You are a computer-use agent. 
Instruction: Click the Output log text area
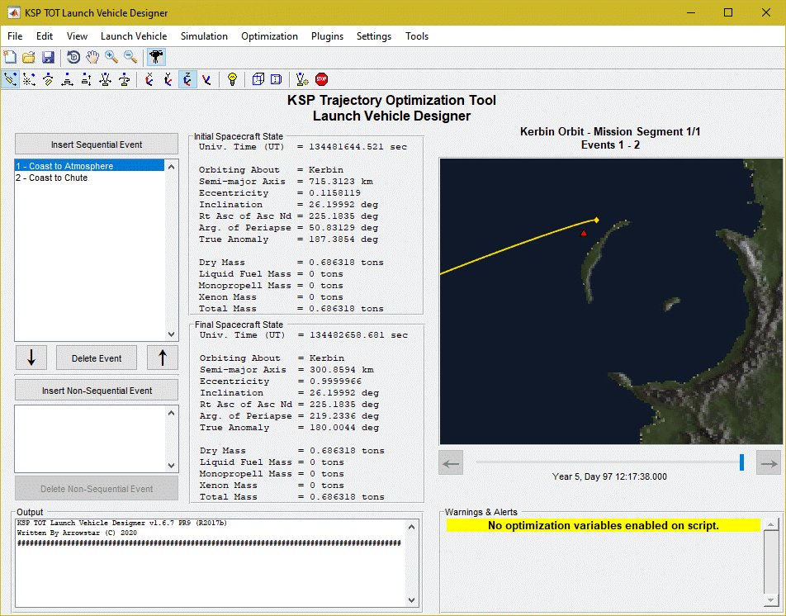pos(211,563)
